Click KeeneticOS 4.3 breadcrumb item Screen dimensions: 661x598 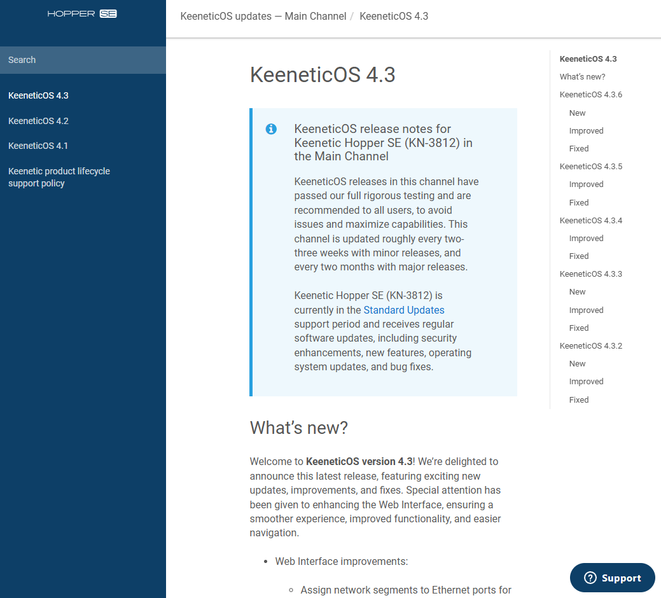pos(394,16)
